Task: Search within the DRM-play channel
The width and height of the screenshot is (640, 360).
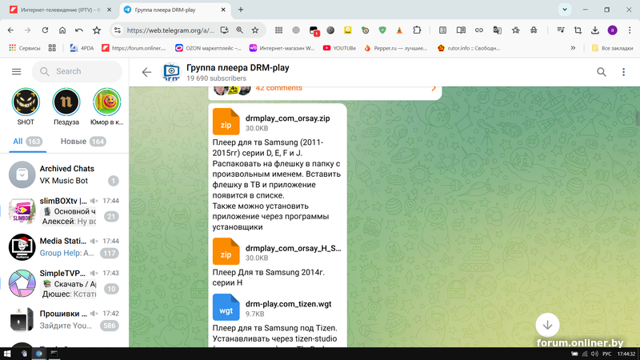Action: coord(602,72)
